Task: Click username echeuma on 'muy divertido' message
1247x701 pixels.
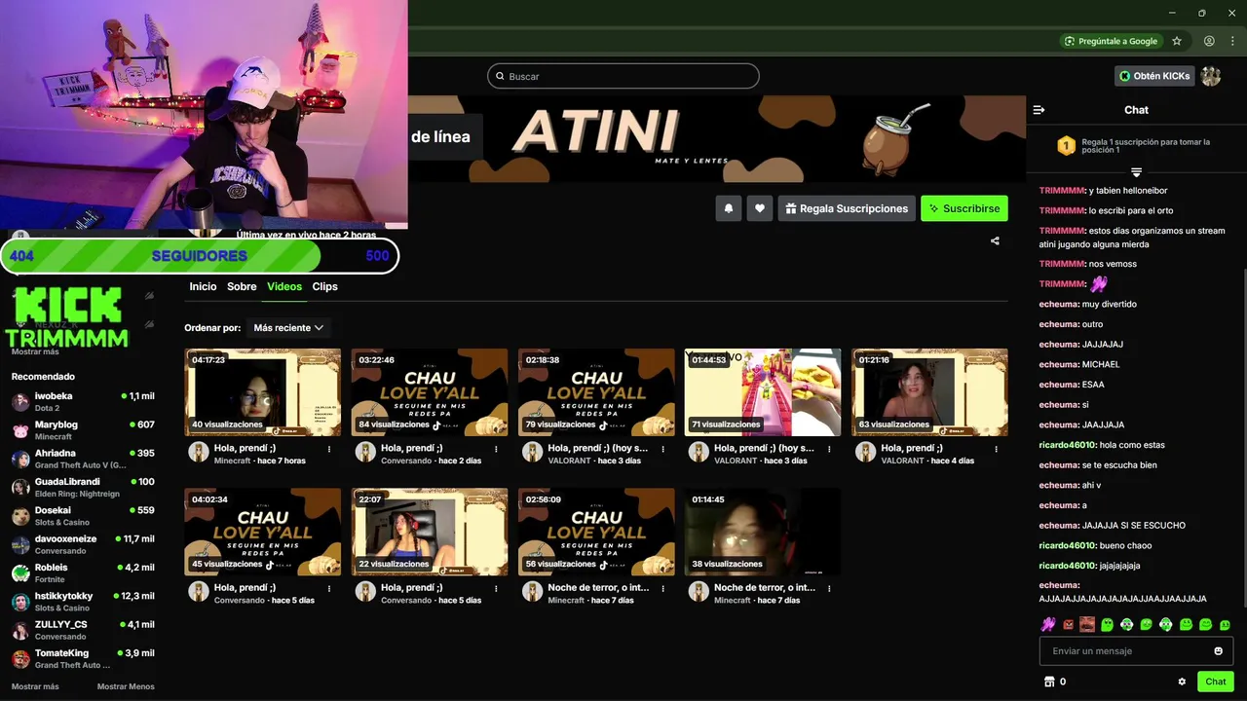Action: (x=1059, y=304)
